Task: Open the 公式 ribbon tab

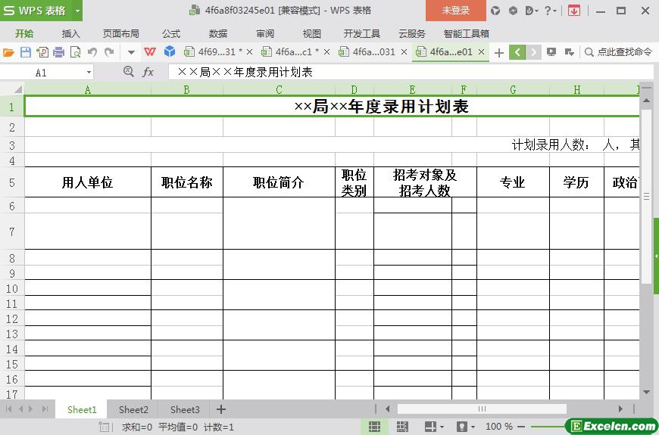Action: [x=171, y=33]
